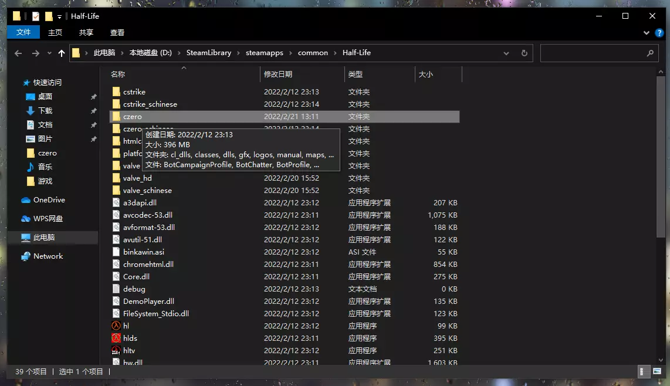Sort by the 修改日期 column header

coord(278,75)
